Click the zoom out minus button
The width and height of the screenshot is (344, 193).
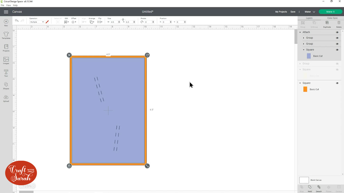click(x=21, y=186)
